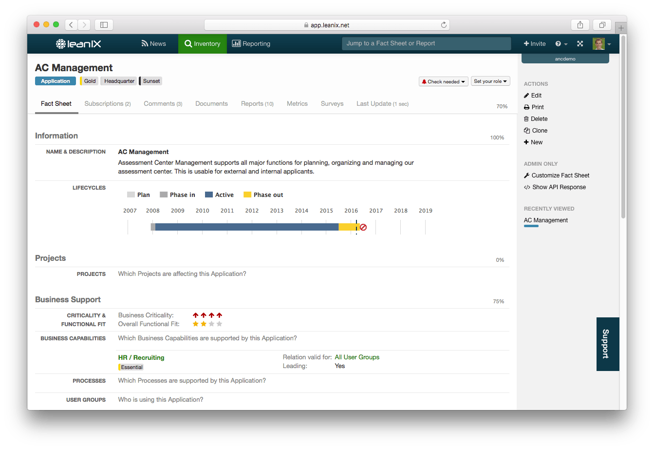The height and width of the screenshot is (449, 654).
Task: Open the Support side tab
Action: [608, 344]
